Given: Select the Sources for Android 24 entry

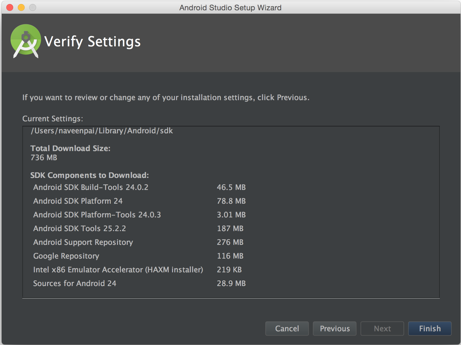Looking at the screenshot, I should [x=75, y=283].
